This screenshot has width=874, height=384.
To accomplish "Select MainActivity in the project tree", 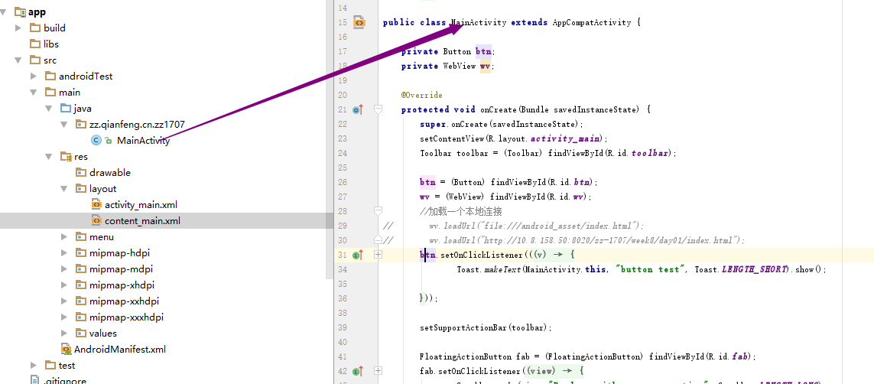I will (x=143, y=141).
